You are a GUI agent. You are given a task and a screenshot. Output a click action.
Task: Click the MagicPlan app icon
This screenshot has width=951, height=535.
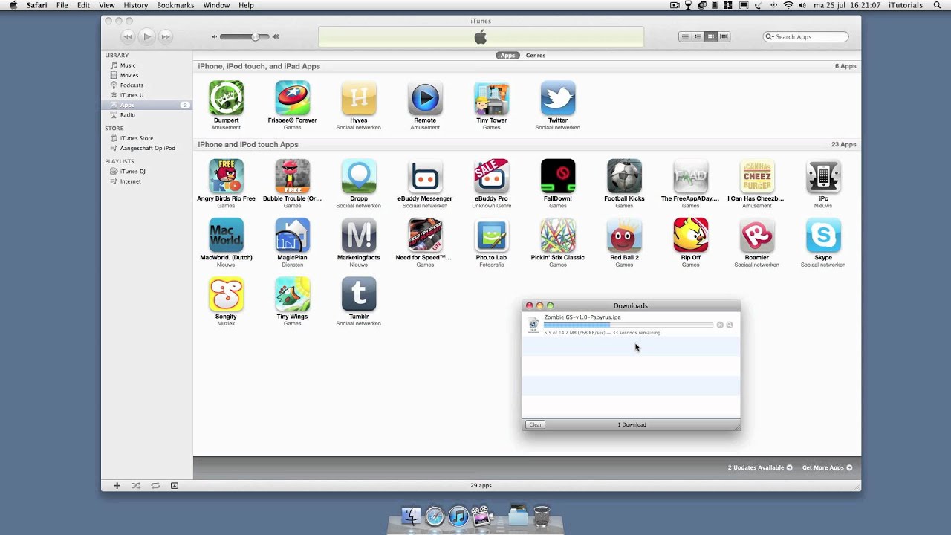click(292, 236)
